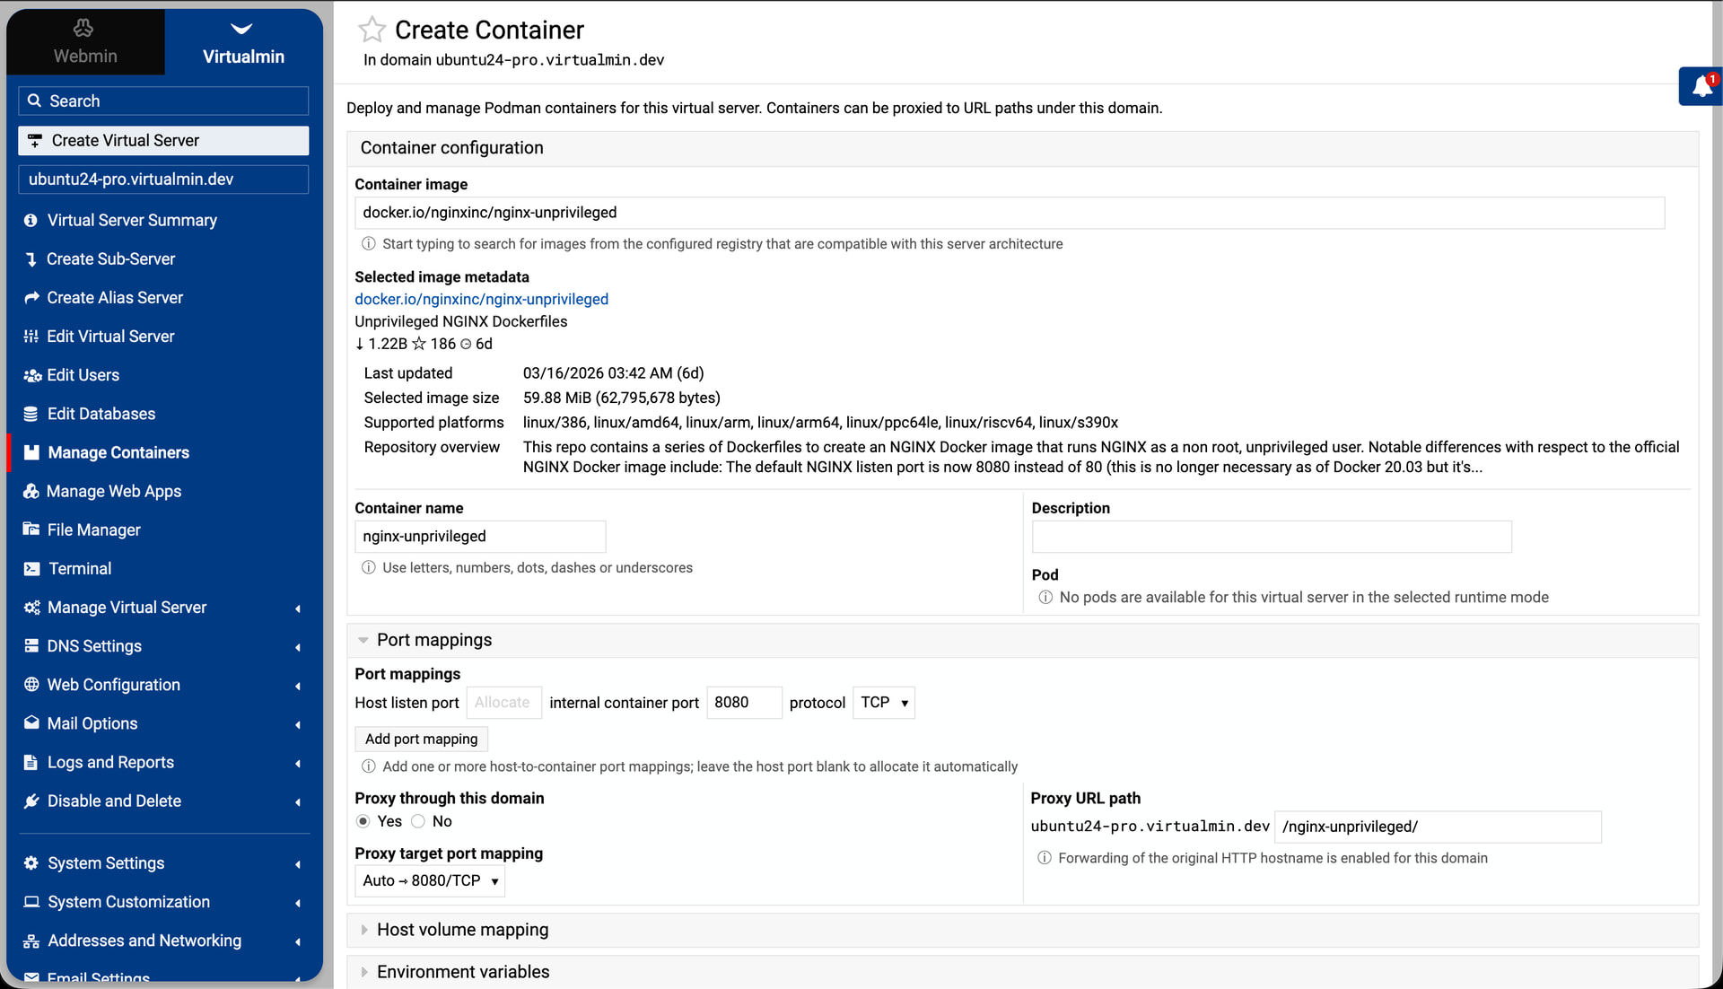Screen dimensions: 1723x989
Task: Click Virtual Server Summary info icon
Action: [x=31, y=221]
